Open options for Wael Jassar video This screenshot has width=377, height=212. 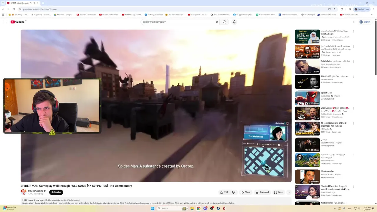(x=353, y=108)
